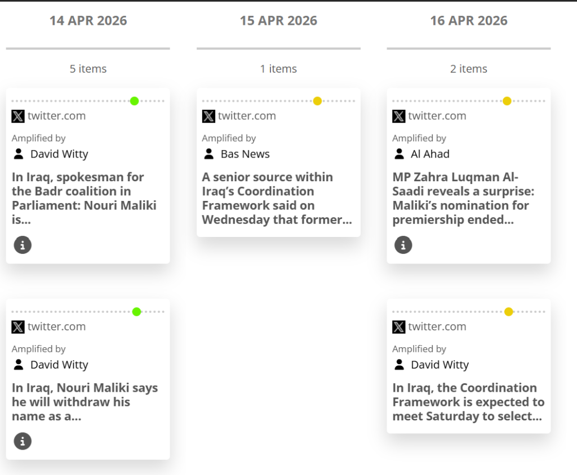Click green dot on Maliki withdraw card
This screenshot has width=577, height=475.
point(136,312)
